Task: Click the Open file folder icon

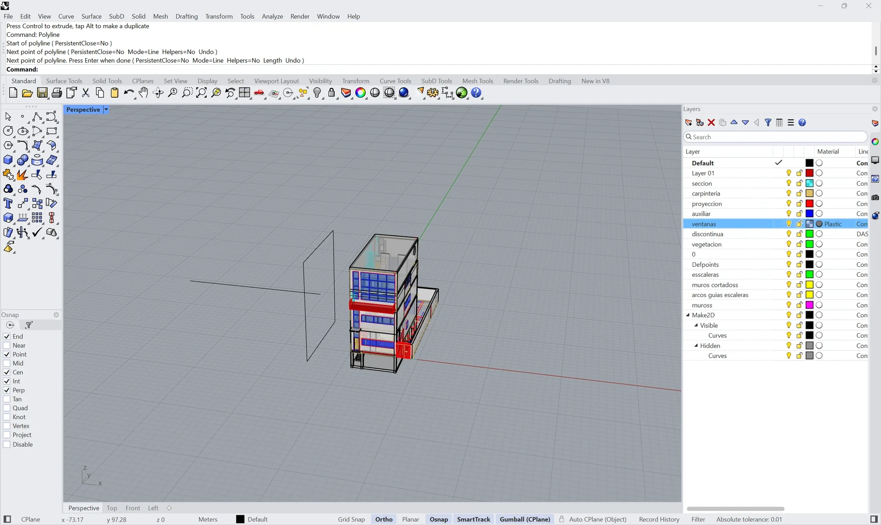Action: [x=27, y=93]
